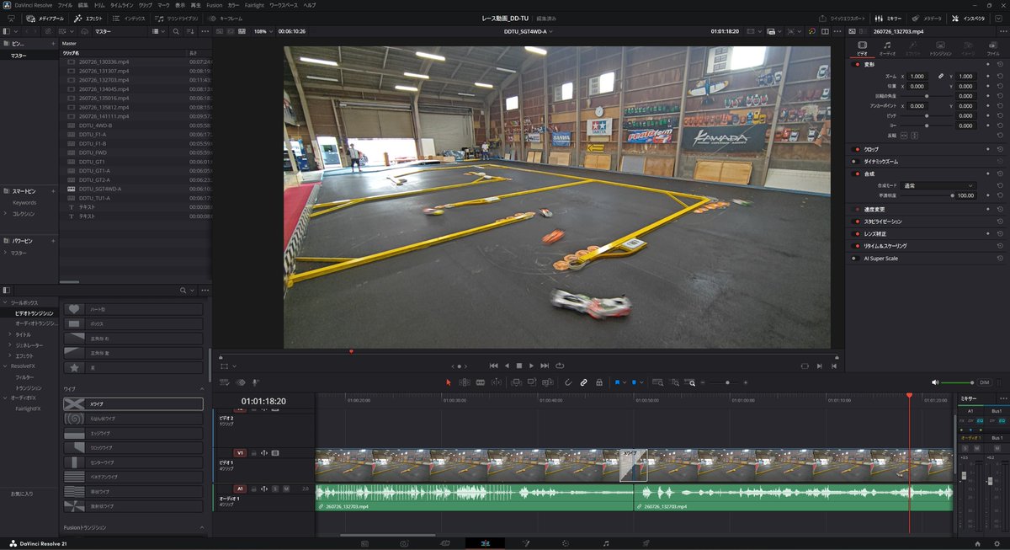
Task: Toggle the スタビライゼーション switch
Action: click(x=855, y=222)
